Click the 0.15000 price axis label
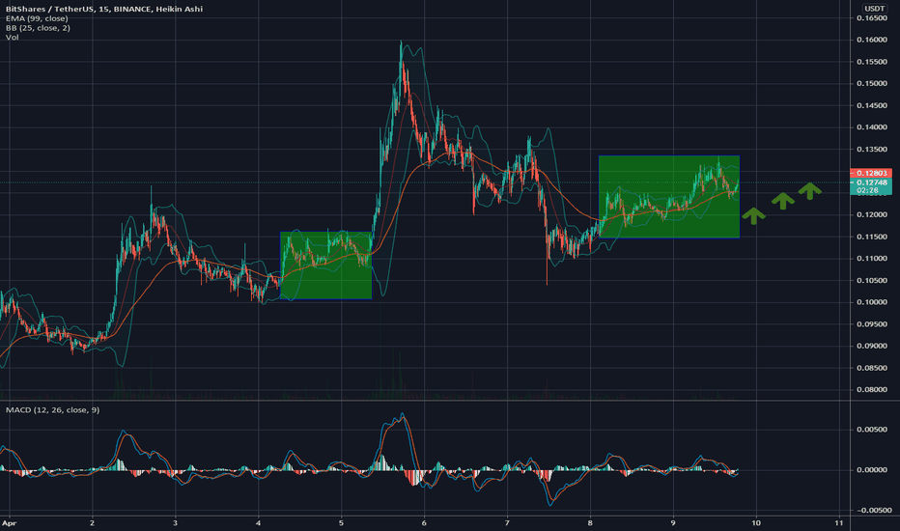Image resolution: width=900 pixels, height=531 pixels. [871, 83]
